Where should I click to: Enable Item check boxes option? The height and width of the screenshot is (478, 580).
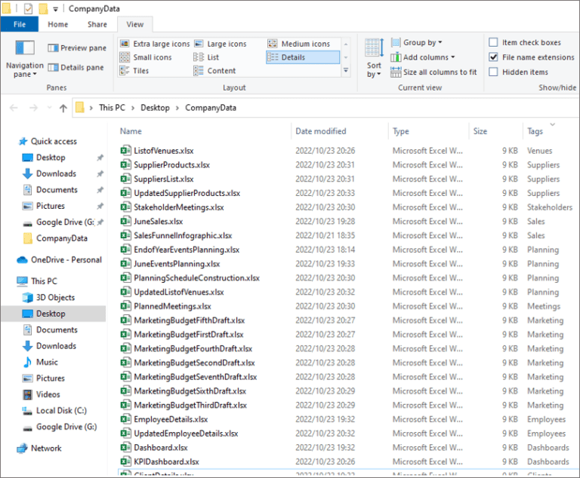coord(493,43)
